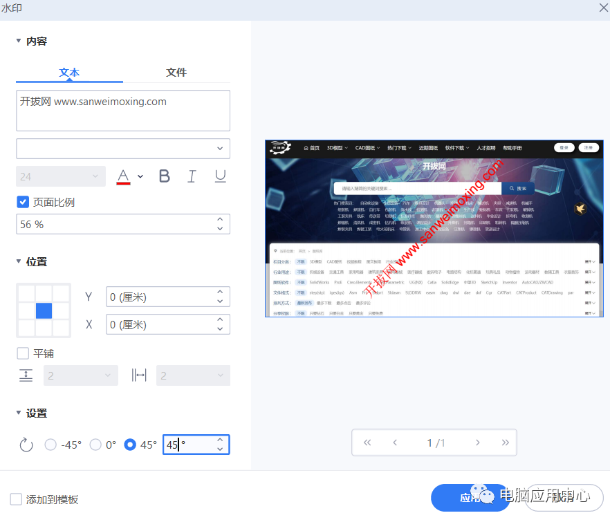This screenshot has width=610, height=522.
Task: Decrease the X offset value
Action: coord(220,329)
